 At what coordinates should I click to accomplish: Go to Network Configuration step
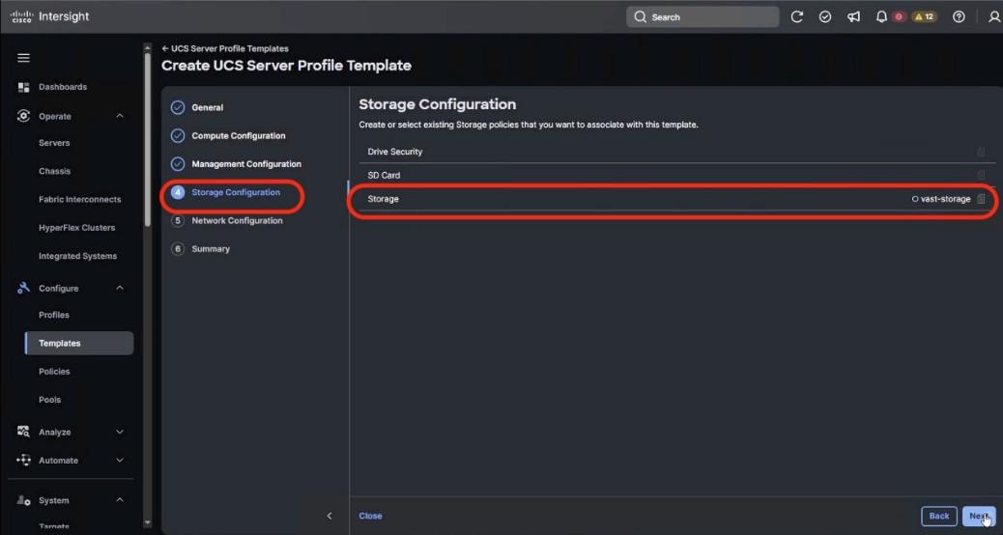point(237,220)
